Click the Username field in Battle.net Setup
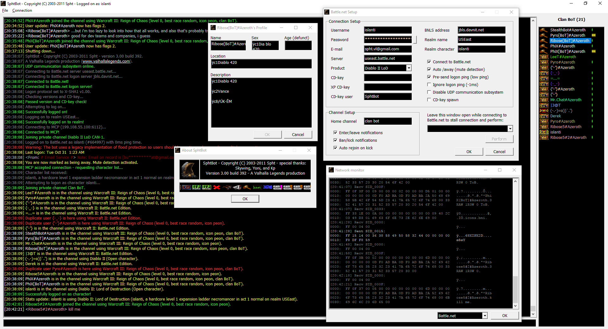 [388, 30]
